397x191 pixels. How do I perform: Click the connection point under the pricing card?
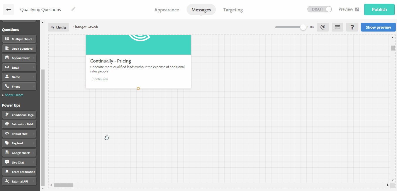pos(138,88)
